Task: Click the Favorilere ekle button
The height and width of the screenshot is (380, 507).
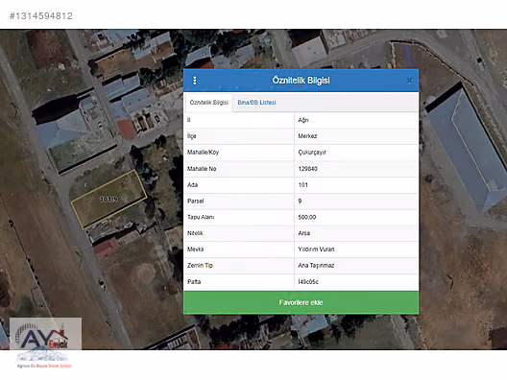Action: [302, 302]
